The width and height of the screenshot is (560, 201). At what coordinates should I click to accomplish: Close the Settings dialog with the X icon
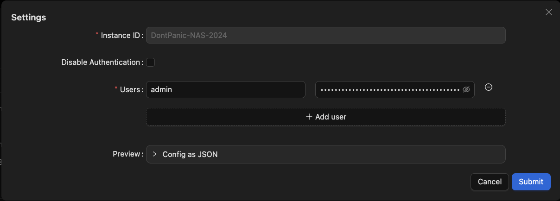549,12
